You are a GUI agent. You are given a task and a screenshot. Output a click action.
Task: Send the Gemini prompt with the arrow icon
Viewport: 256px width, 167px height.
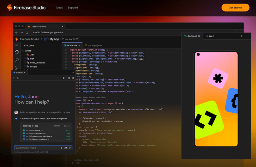click(70, 148)
